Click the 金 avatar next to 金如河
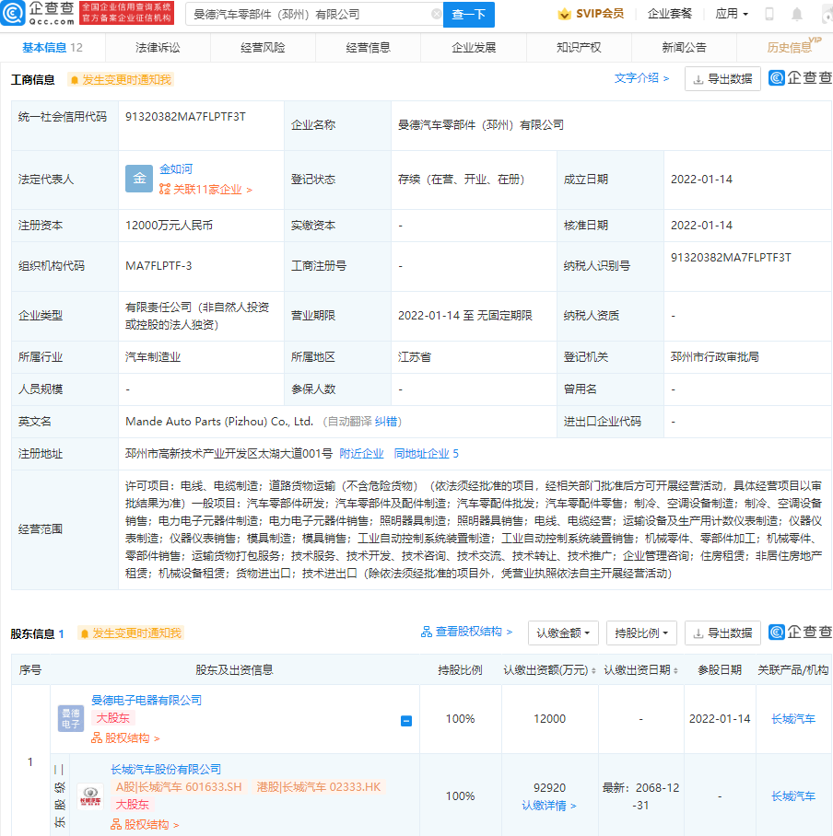The width and height of the screenshot is (833, 836). coord(138,179)
